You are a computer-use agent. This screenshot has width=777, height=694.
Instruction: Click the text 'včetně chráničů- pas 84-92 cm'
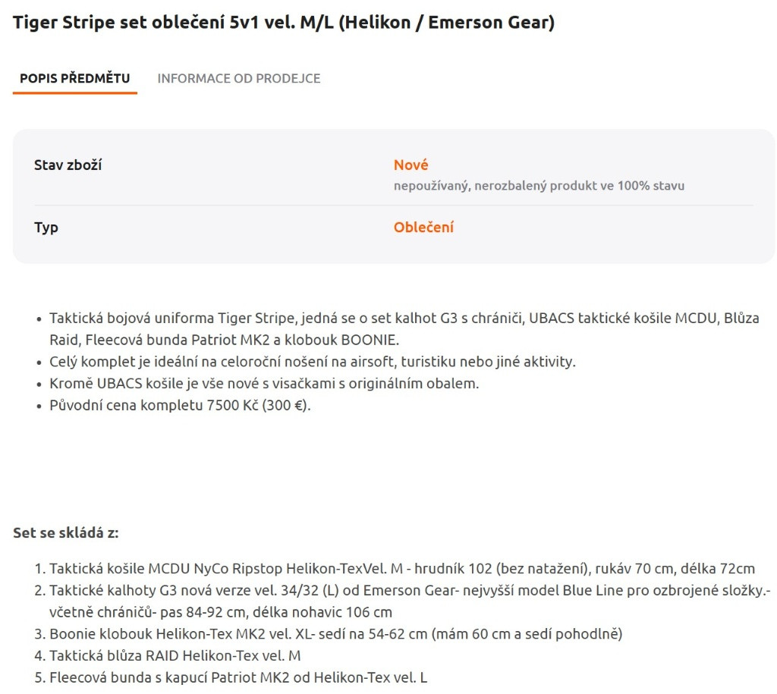click(221, 611)
